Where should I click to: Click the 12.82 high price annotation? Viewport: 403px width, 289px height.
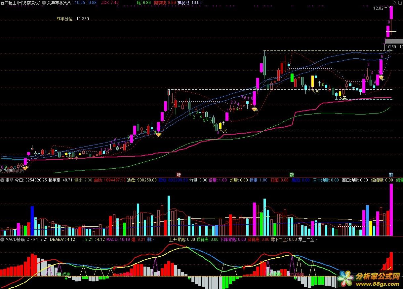pyautogui.click(x=378, y=8)
